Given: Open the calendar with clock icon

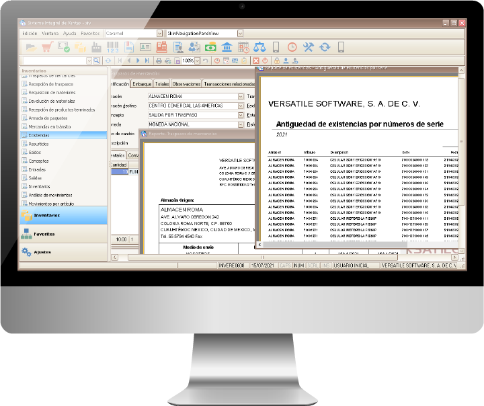Looking at the screenshot, I should [x=243, y=47].
